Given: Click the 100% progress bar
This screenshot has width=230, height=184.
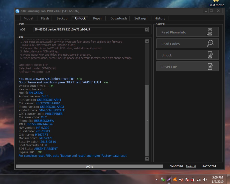Looking at the screenshot, I should tap(89, 166).
